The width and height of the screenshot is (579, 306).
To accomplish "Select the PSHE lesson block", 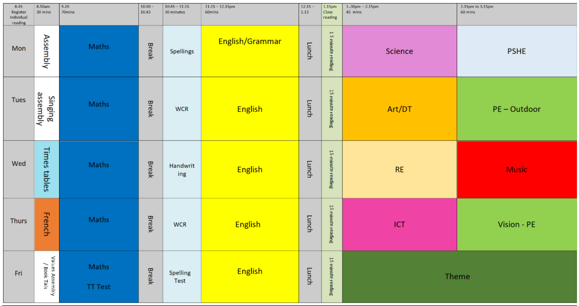I will 516,51.
